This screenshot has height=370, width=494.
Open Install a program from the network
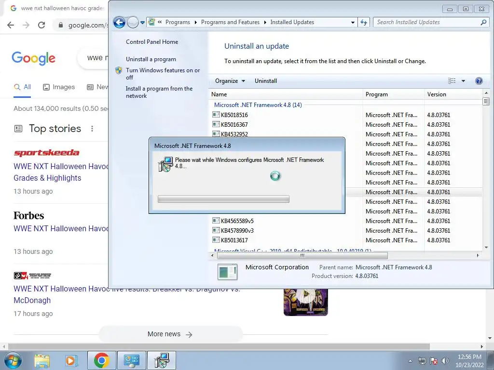pos(159,92)
